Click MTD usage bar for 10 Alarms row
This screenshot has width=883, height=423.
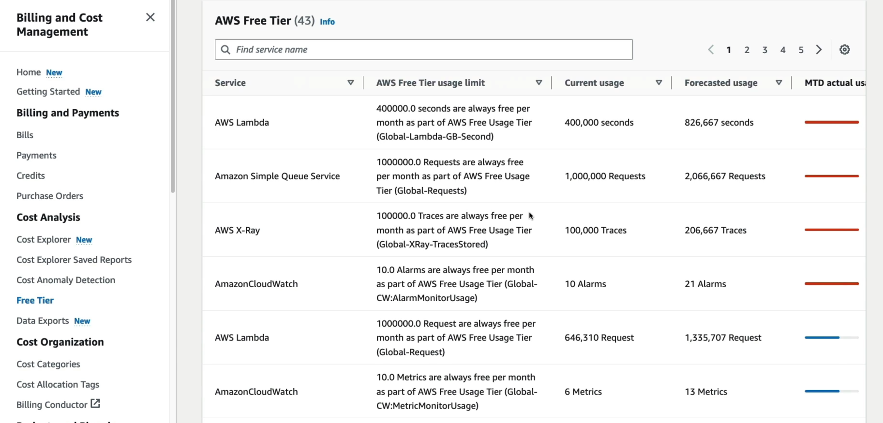pos(832,283)
